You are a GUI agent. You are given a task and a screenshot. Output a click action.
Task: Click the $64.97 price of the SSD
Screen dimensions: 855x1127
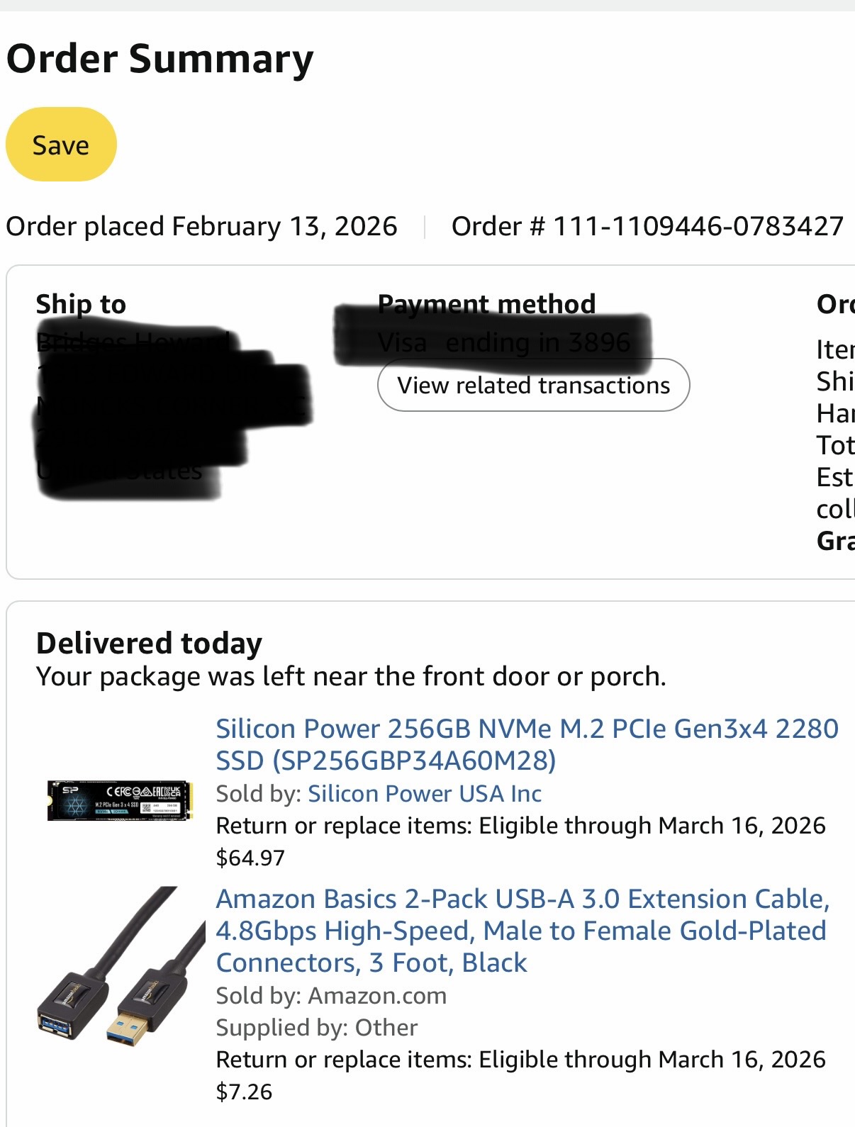coord(250,858)
